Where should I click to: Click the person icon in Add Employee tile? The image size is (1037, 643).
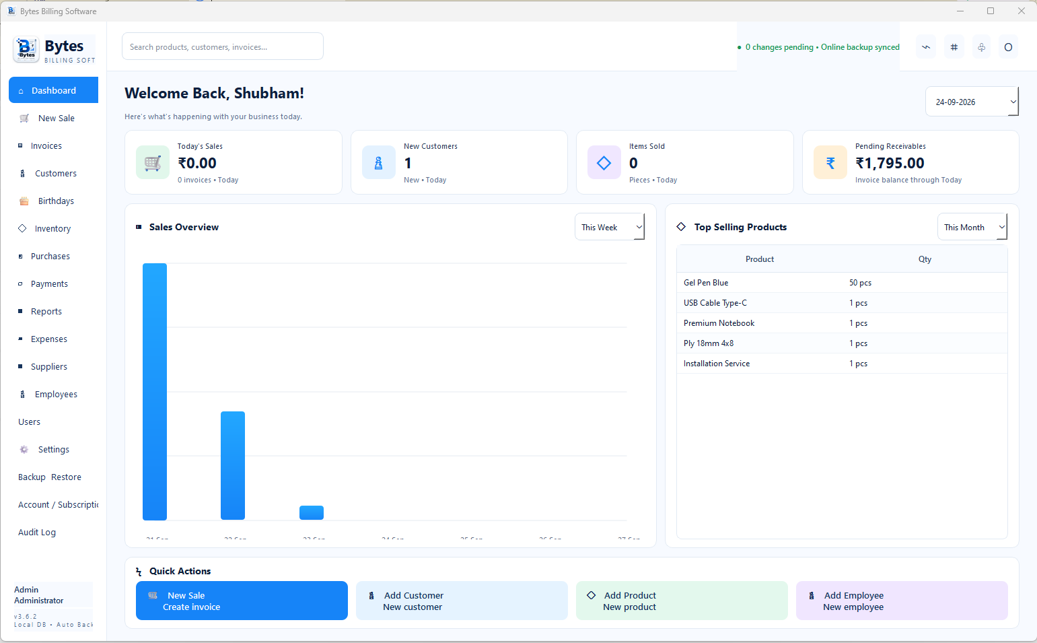click(x=812, y=596)
